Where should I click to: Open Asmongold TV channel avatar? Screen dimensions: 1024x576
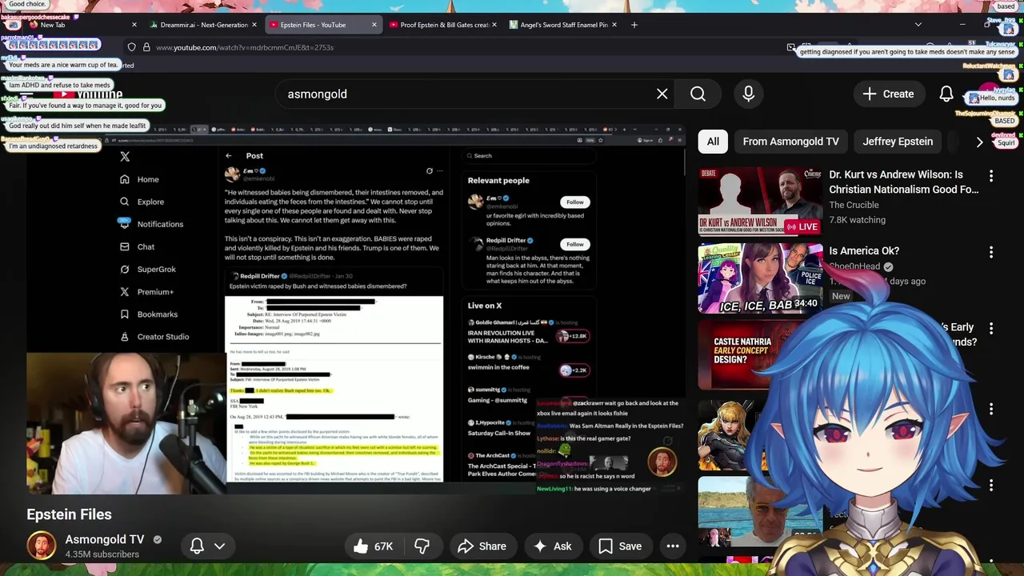pyautogui.click(x=42, y=546)
